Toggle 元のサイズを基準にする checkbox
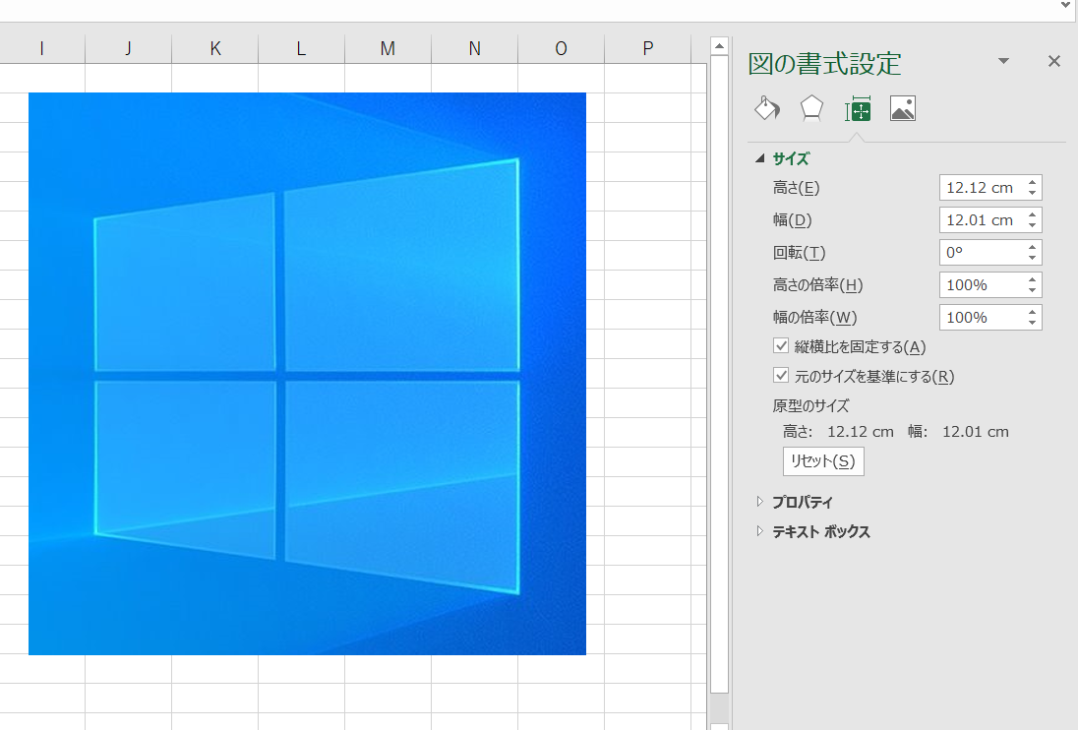This screenshot has width=1078, height=730. point(780,375)
